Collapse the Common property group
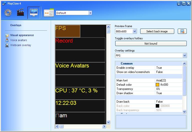Screen dimensions: 192x132 126,64
